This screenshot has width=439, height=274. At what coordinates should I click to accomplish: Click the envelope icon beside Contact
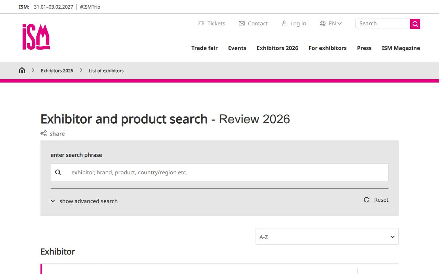[x=242, y=23]
